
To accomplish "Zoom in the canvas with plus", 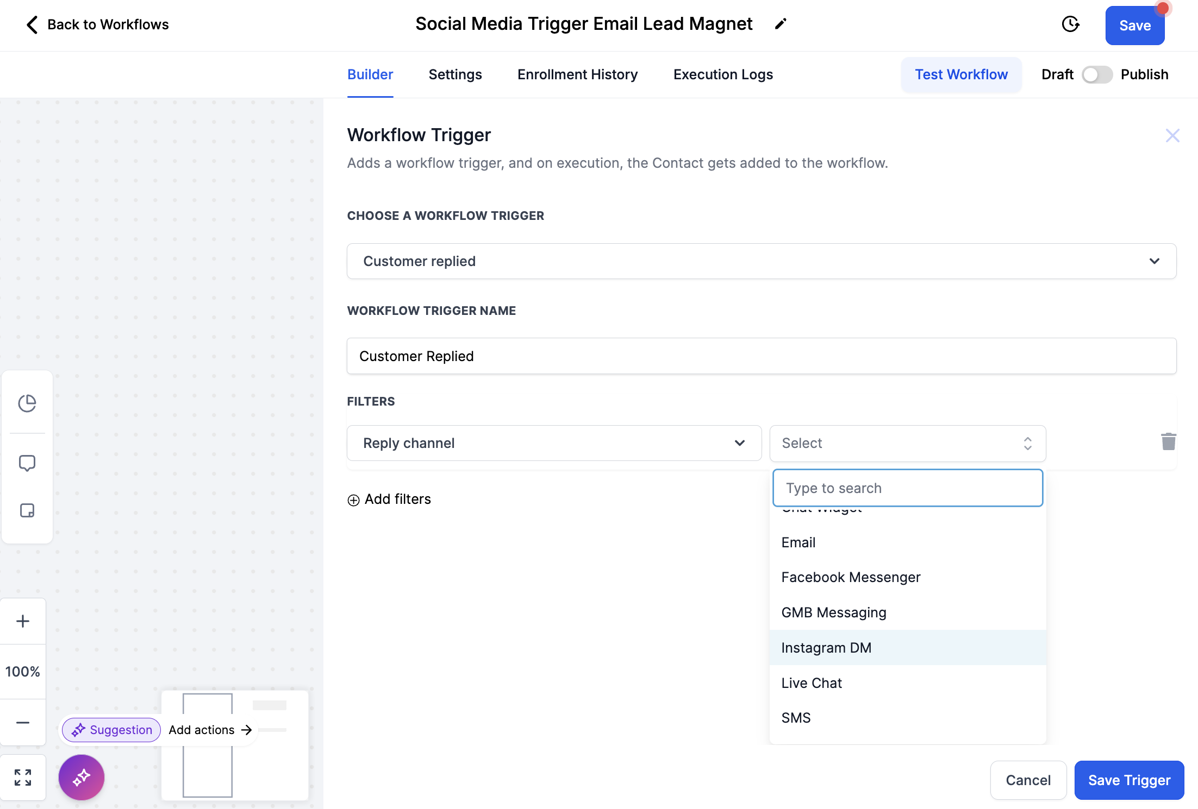I will [23, 621].
